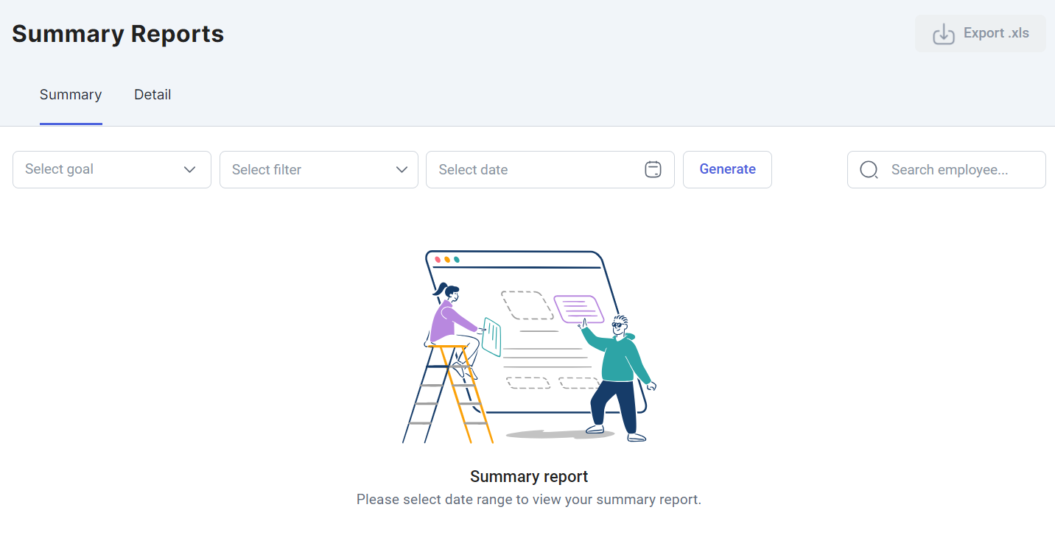Click the Select date field

click(x=550, y=169)
